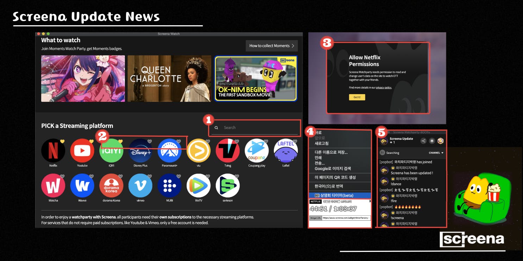The width and height of the screenshot is (523, 261).
Task: Favorite Paramount+ using its heart icon
Action: [x=178, y=141]
